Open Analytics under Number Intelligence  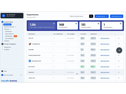point(7,50)
